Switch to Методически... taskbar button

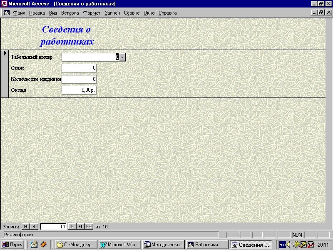coord(164,245)
